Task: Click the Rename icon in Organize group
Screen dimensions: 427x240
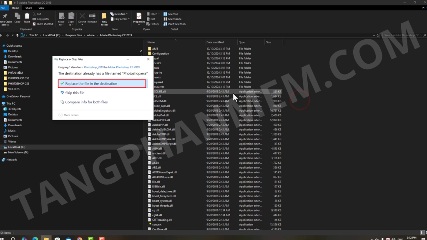Action: 92,18
